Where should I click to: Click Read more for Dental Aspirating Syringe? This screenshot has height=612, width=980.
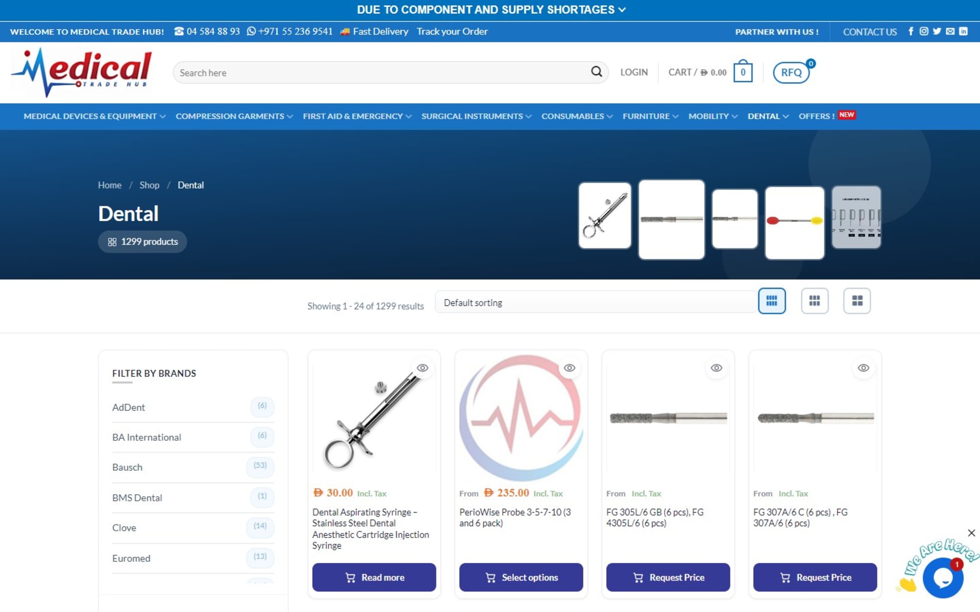coord(374,577)
